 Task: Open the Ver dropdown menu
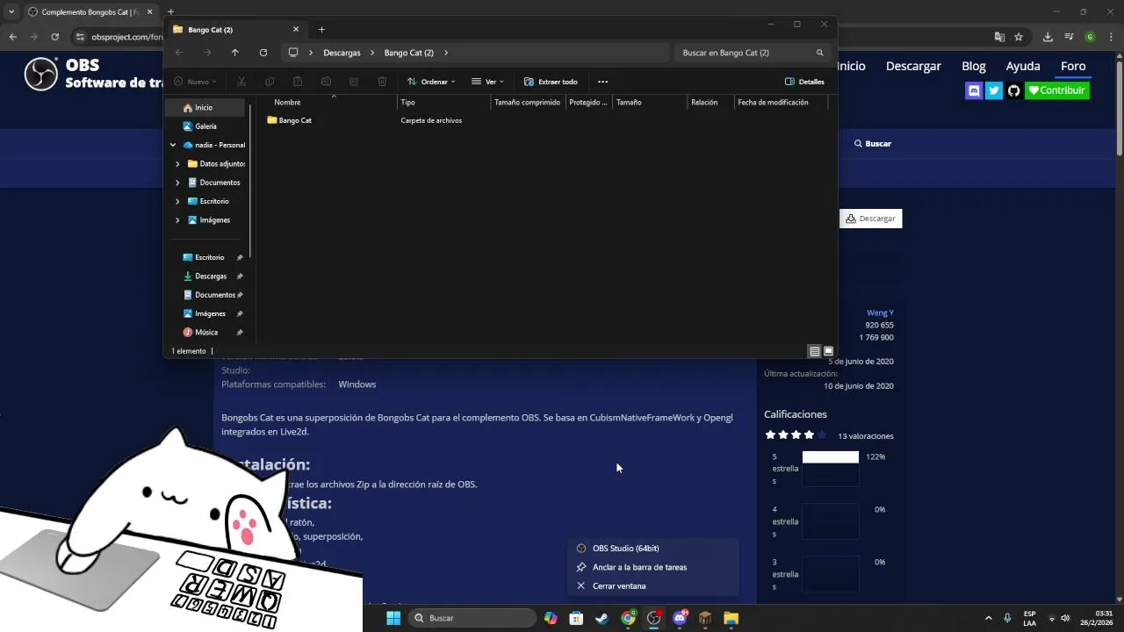coord(488,82)
